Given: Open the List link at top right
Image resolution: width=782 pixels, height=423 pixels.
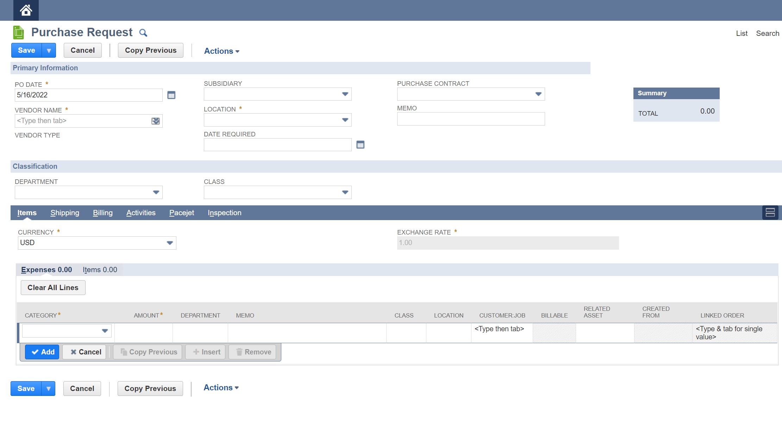Looking at the screenshot, I should (x=741, y=33).
